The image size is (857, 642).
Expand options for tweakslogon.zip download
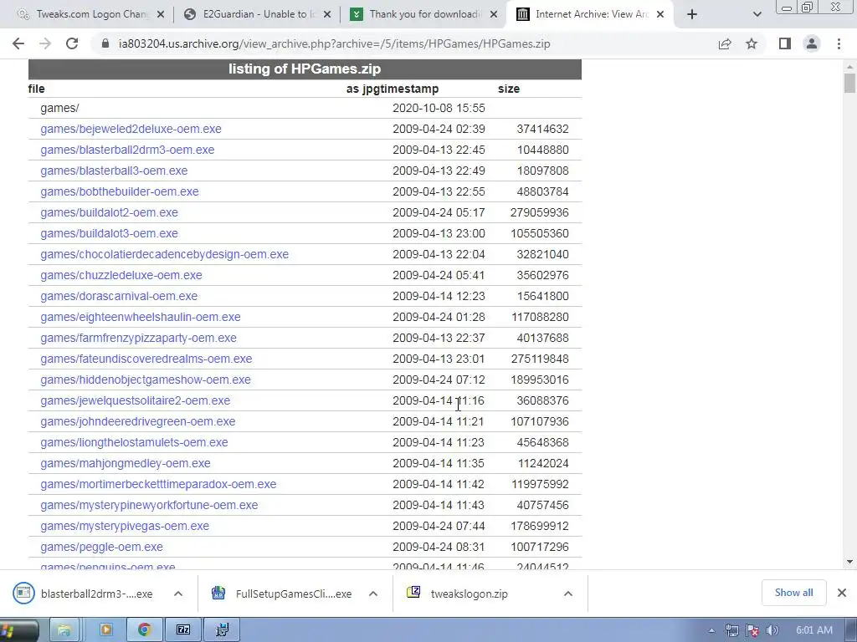coord(568,594)
